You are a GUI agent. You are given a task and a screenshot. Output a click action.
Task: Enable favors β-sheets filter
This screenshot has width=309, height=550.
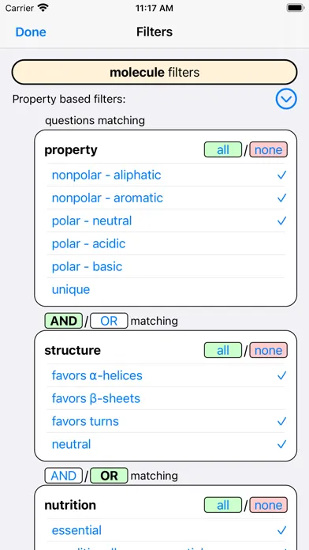pos(166,398)
